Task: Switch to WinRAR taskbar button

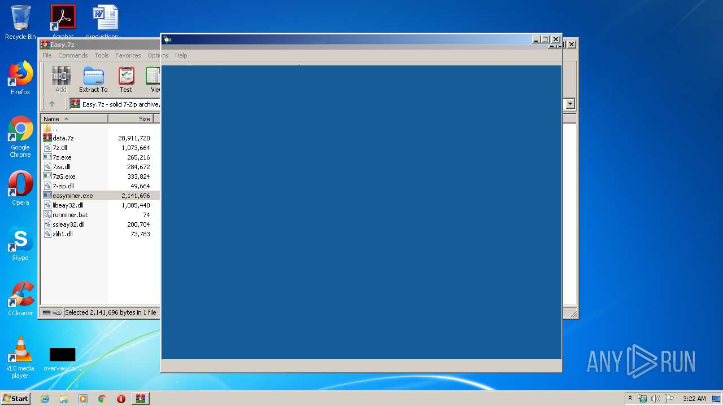Action: (141, 399)
